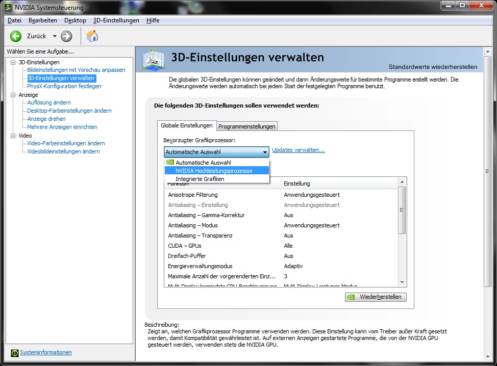Open the 3D-Einstellungen menu
Image resolution: width=497 pixels, height=366 pixels.
[116, 20]
